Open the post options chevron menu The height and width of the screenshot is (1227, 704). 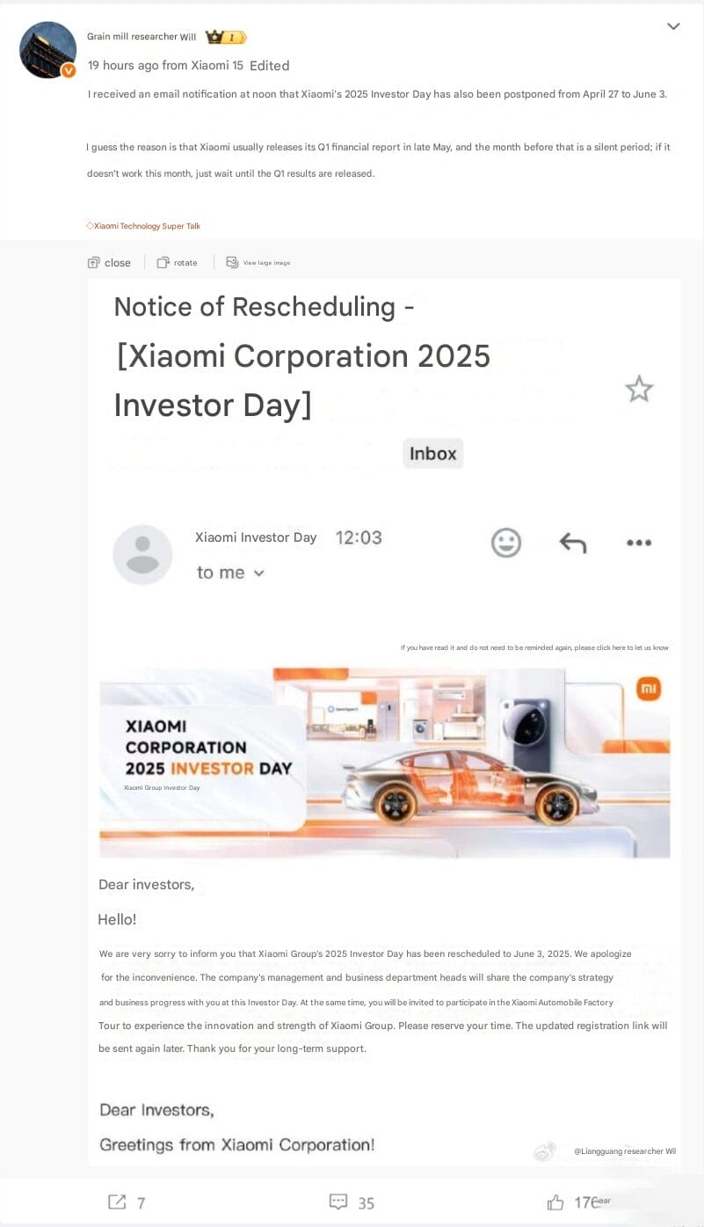coord(673,26)
